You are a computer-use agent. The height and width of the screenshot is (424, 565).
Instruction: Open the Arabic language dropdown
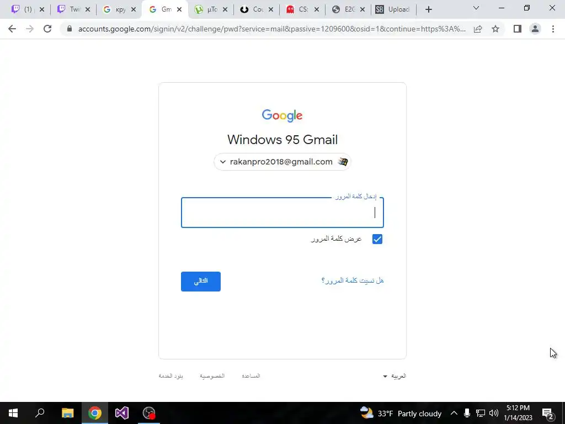[x=395, y=376]
